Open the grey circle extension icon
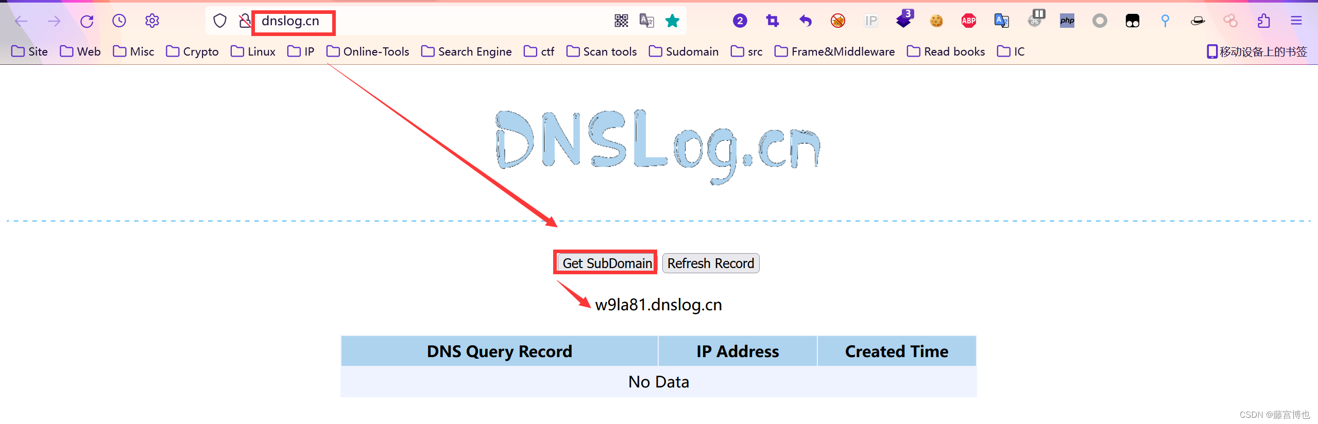Viewport: 1318px width, 424px height. [x=1100, y=21]
